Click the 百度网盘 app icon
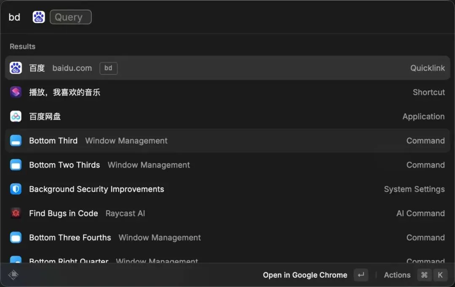This screenshot has height=287, width=455. click(16, 116)
